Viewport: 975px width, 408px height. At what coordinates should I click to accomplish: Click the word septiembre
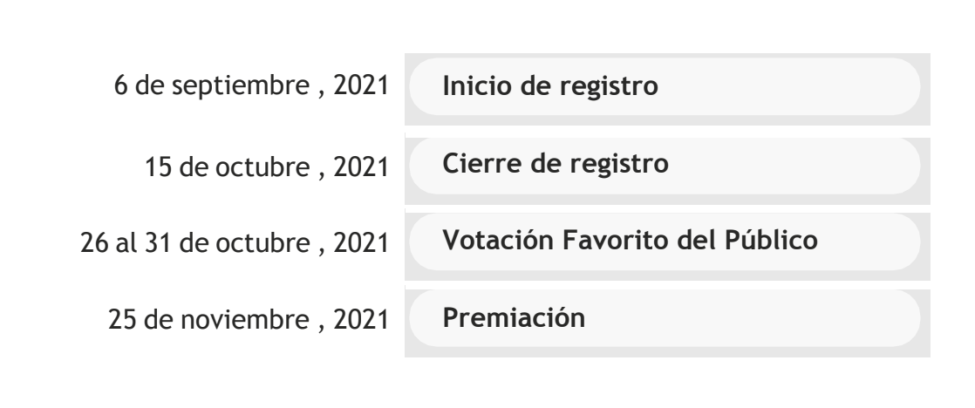tap(241, 86)
